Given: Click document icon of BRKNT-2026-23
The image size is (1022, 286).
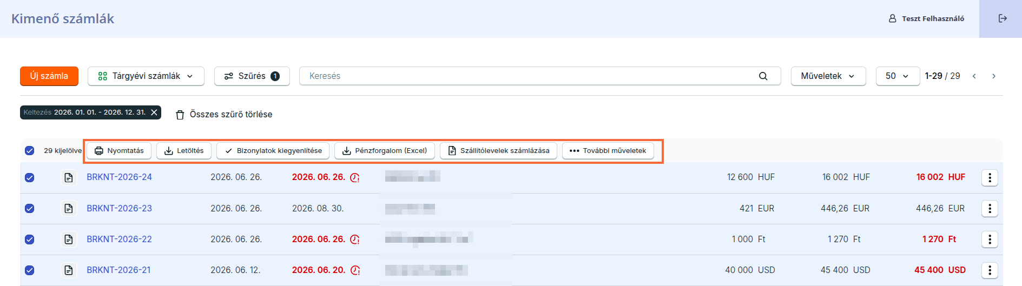Looking at the screenshot, I should coord(68,209).
